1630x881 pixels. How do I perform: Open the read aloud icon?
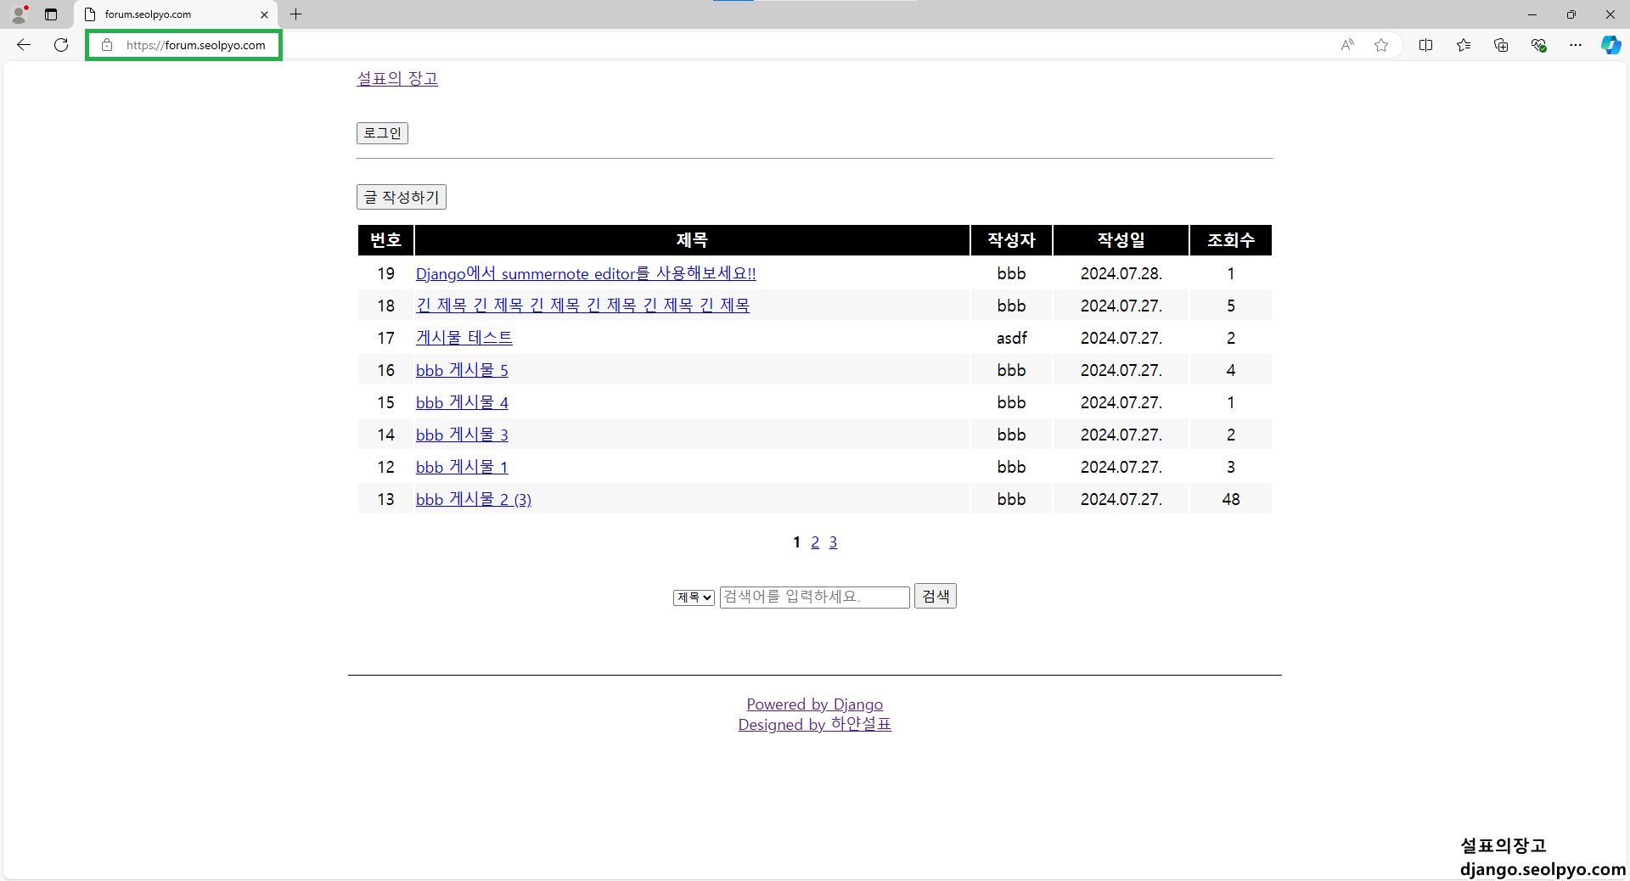(1347, 45)
